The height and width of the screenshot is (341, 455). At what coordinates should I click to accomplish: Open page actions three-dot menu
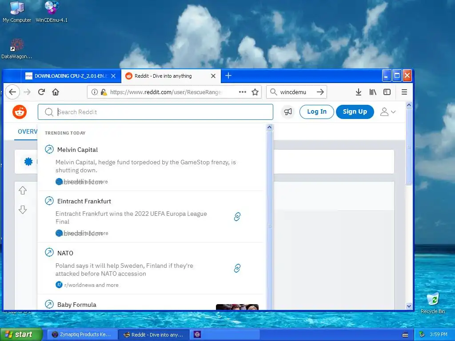click(242, 92)
